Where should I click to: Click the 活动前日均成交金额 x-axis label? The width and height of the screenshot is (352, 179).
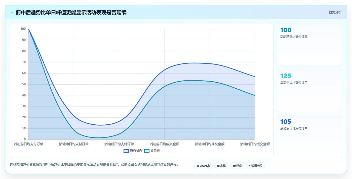click(x=164, y=144)
